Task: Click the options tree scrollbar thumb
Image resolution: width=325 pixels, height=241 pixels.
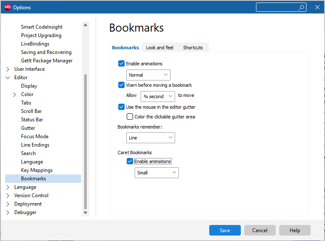Action: tap(85, 142)
